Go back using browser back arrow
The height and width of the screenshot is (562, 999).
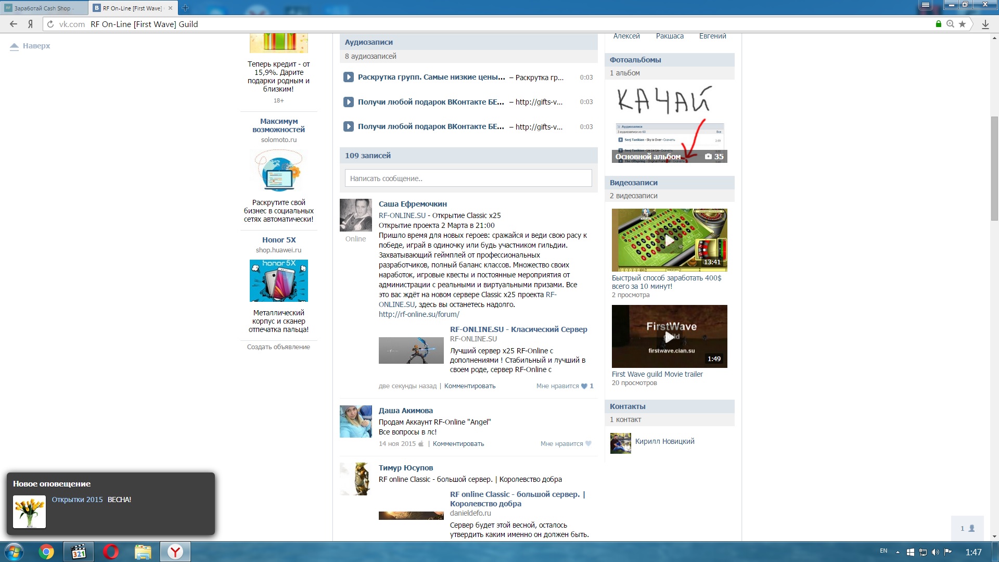(14, 24)
